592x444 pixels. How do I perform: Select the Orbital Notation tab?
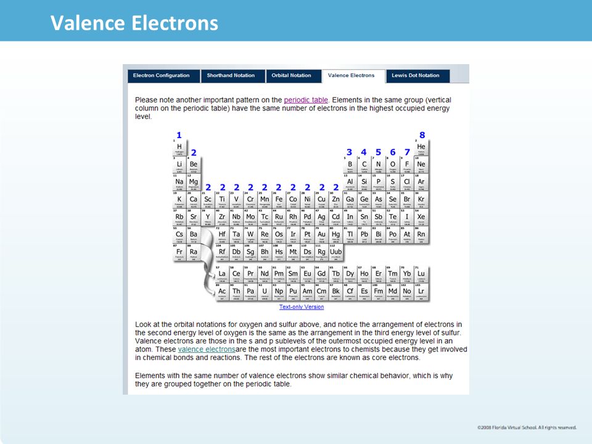click(294, 75)
